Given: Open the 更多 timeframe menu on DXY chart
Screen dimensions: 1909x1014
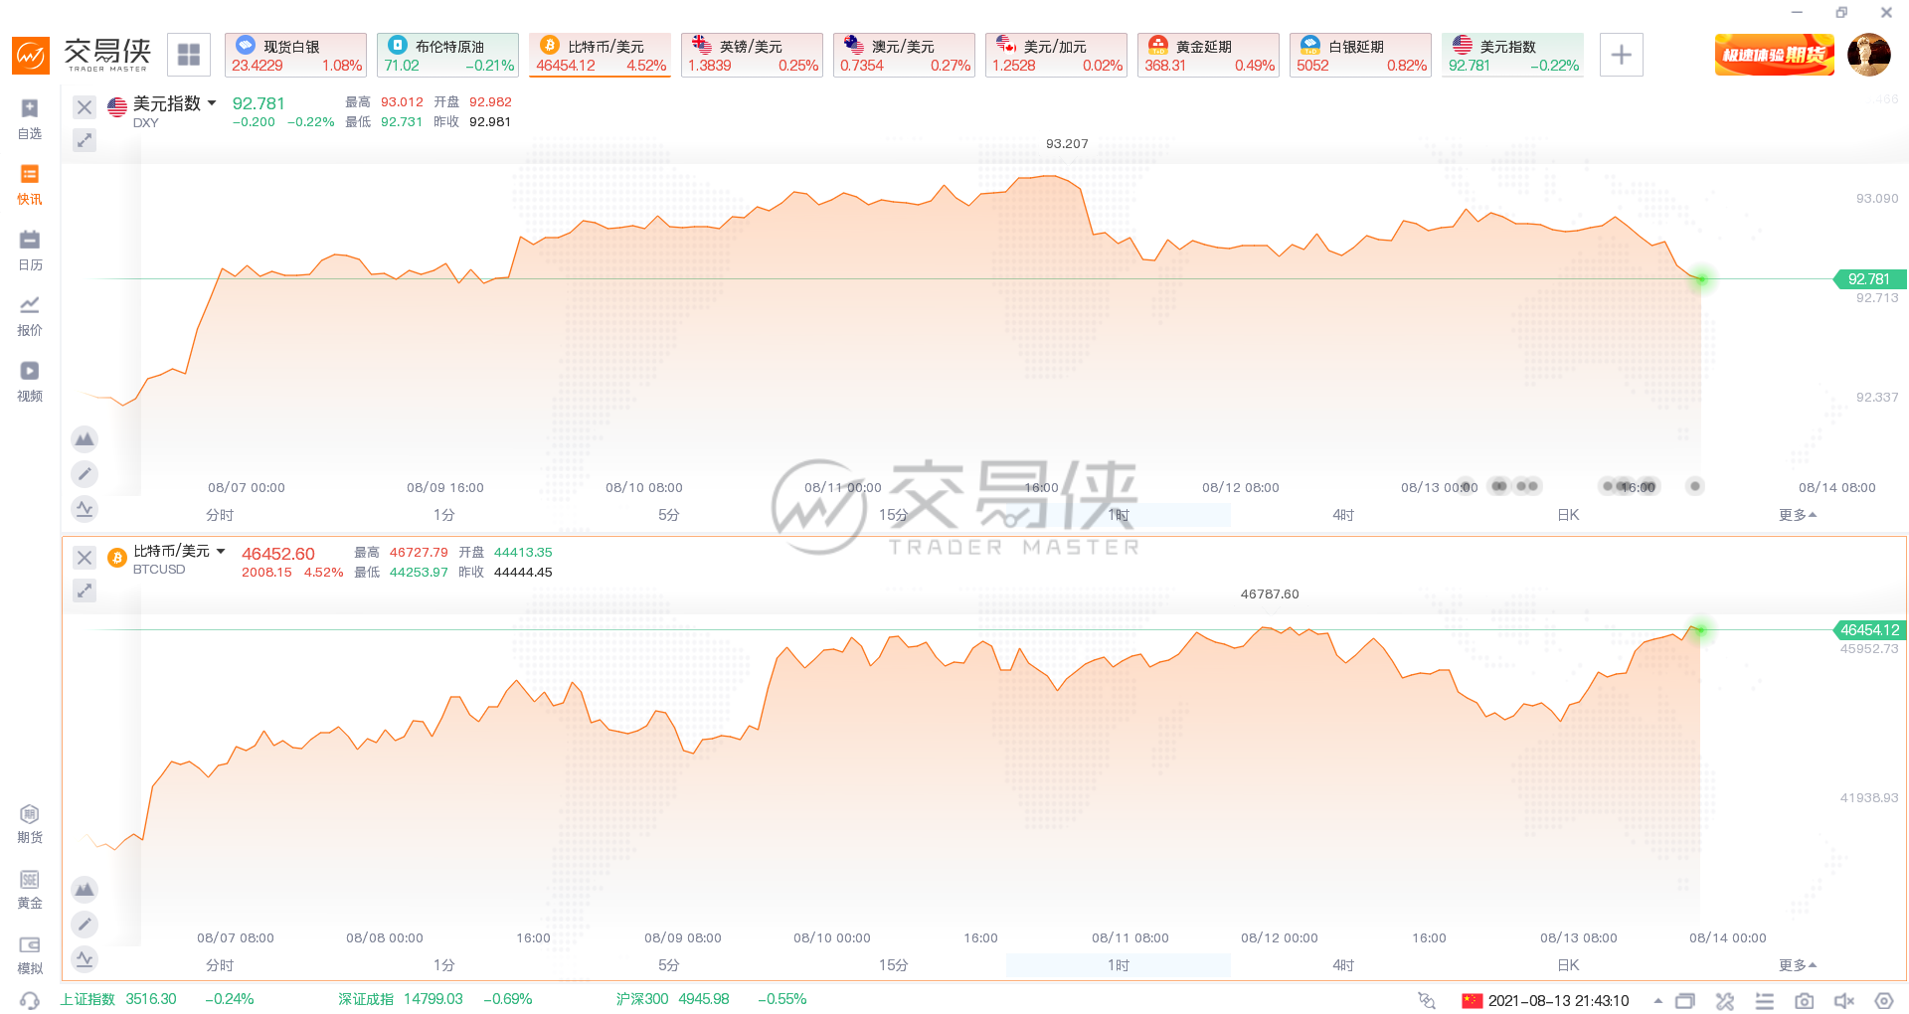Looking at the screenshot, I should coord(1798,515).
